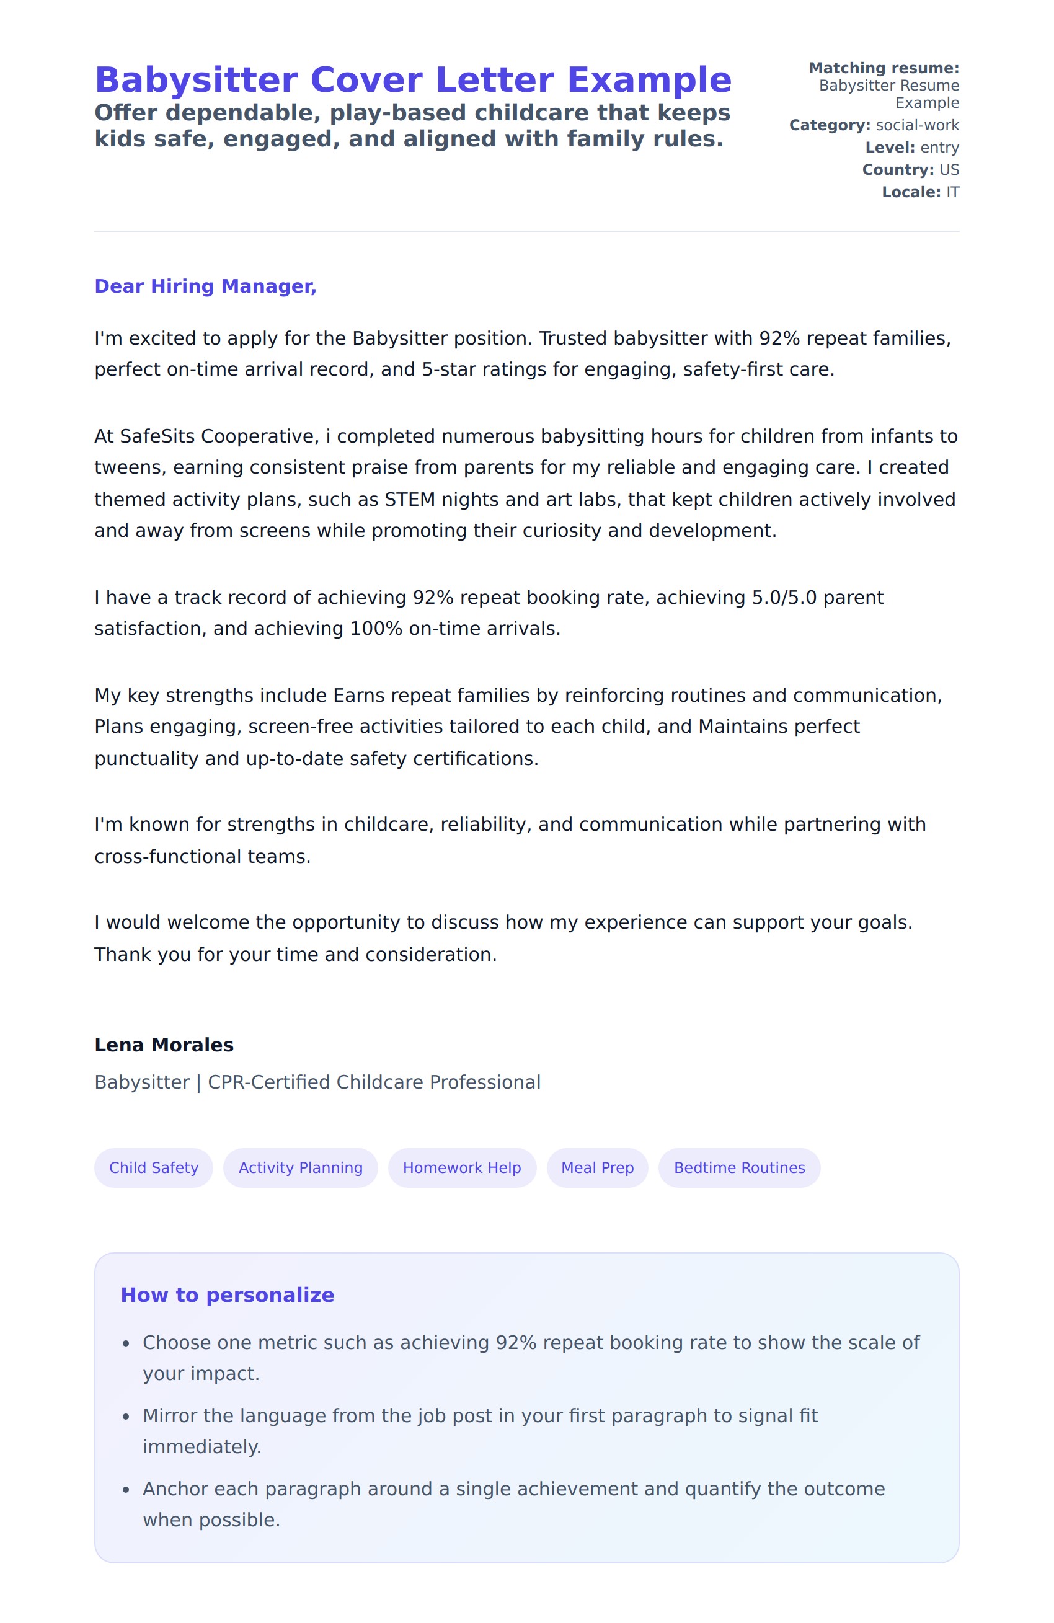
Task: Click the How to personalize heading
Action: [227, 1295]
